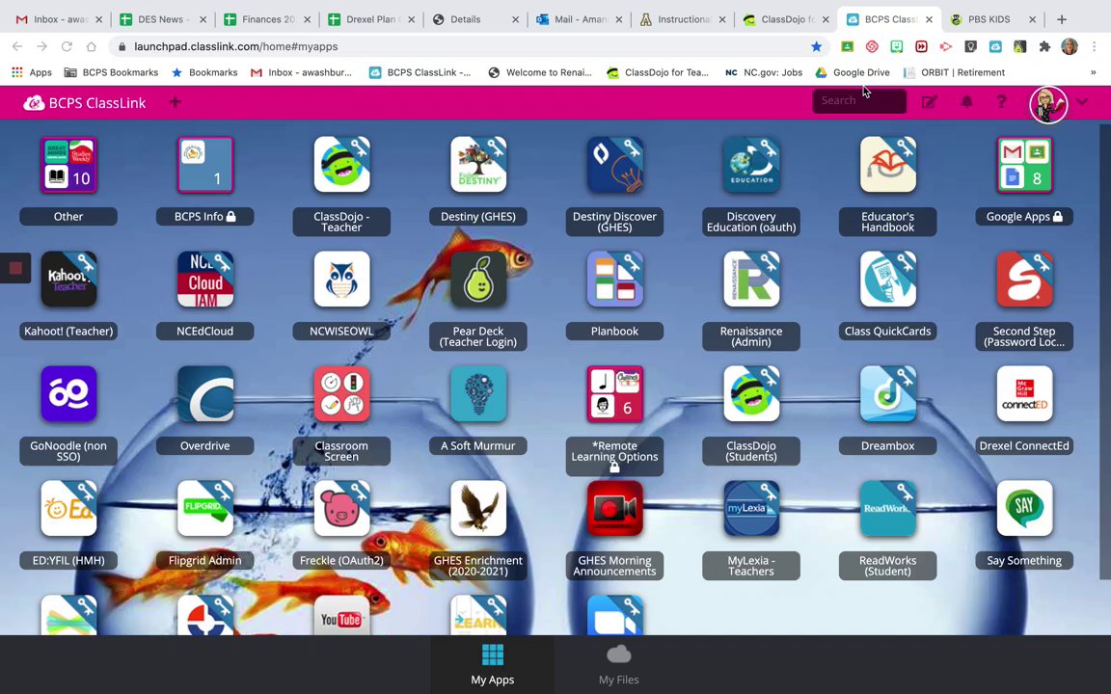This screenshot has height=694, width=1111.
Task: Open Class QuickCards app
Action: click(x=888, y=280)
